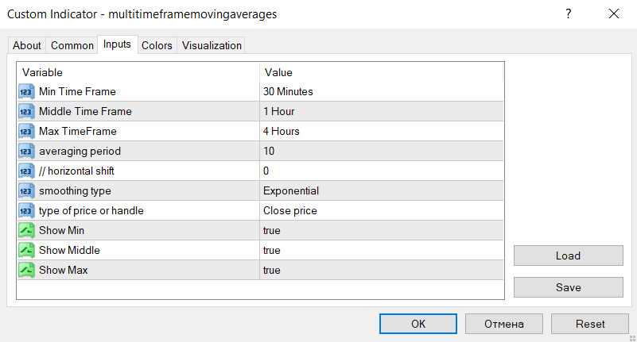Open the Close price value dropdown
Screen dimensions: 637x342
coord(382,211)
